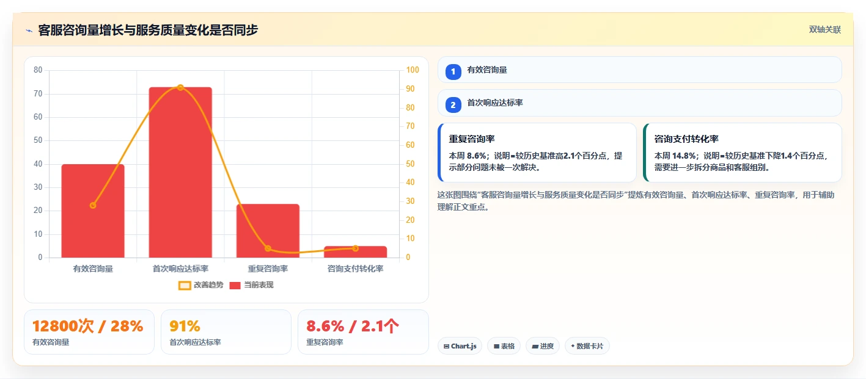Image resolution: width=866 pixels, height=379 pixels.
Task: Click the Chart.js tag chip
Action: tap(460, 346)
